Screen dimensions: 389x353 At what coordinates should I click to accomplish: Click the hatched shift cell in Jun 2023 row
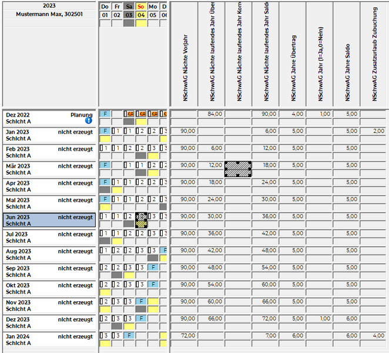click(x=141, y=220)
